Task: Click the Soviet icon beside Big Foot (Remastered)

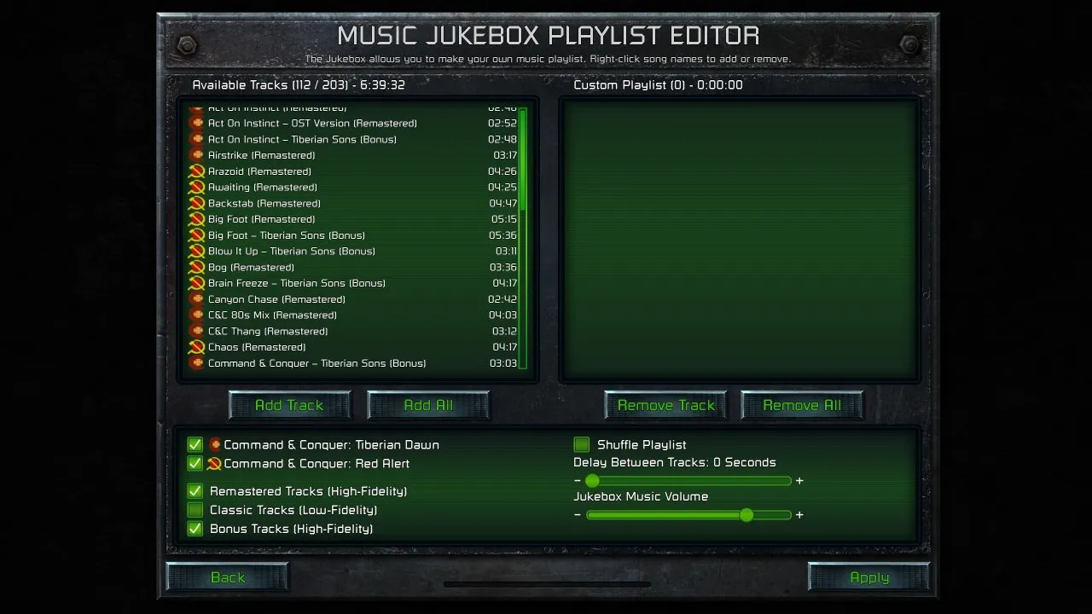Action: pos(196,219)
